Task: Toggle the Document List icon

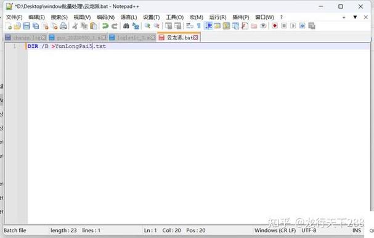Action: click(235, 26)
